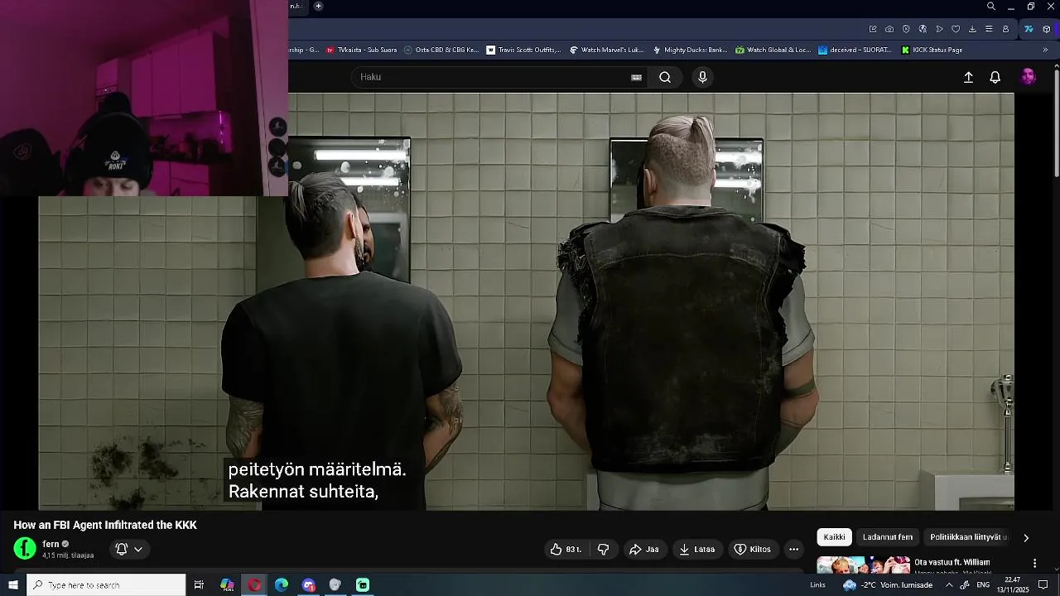1060x596 pixels.
Task: Open options for Ota vastuu ft. William video
Action: click(1034, 563)
